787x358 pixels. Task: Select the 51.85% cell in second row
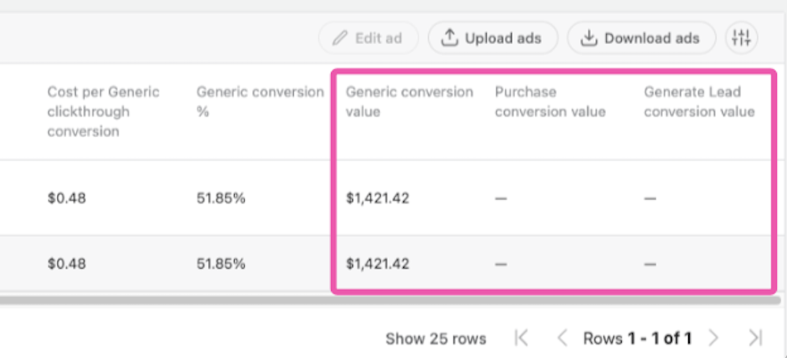[x=220, y=264]
